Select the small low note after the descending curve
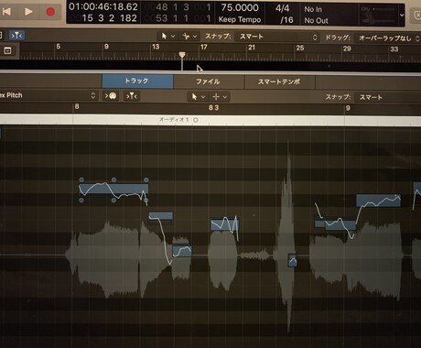Viewport: 421px width, 348px height. pos(182,251)
